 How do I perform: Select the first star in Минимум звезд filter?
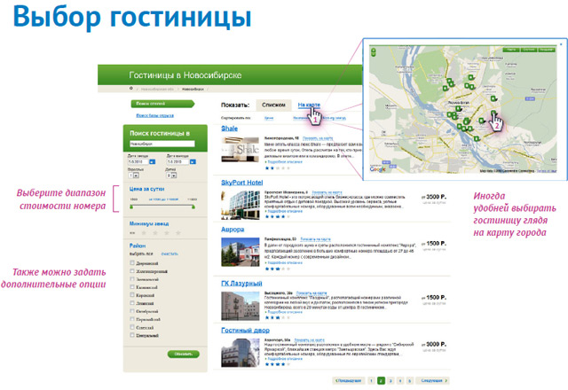[x=144, y=233]
